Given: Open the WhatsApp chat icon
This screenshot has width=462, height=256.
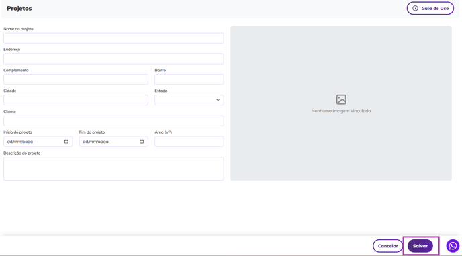Looking at the screenshot, I should tap(453, 246).
